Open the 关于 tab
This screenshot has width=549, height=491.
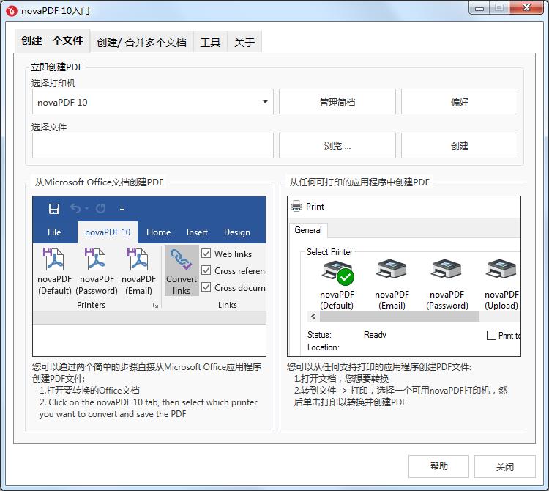[x=244, y=42]
